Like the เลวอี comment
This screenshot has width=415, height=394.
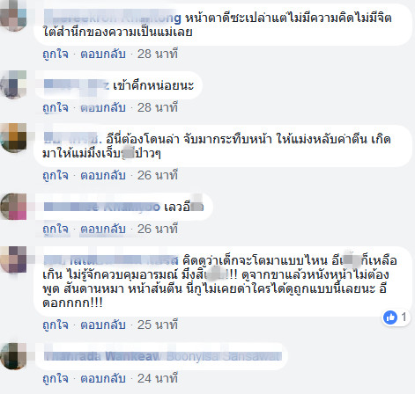pos(56,230)
